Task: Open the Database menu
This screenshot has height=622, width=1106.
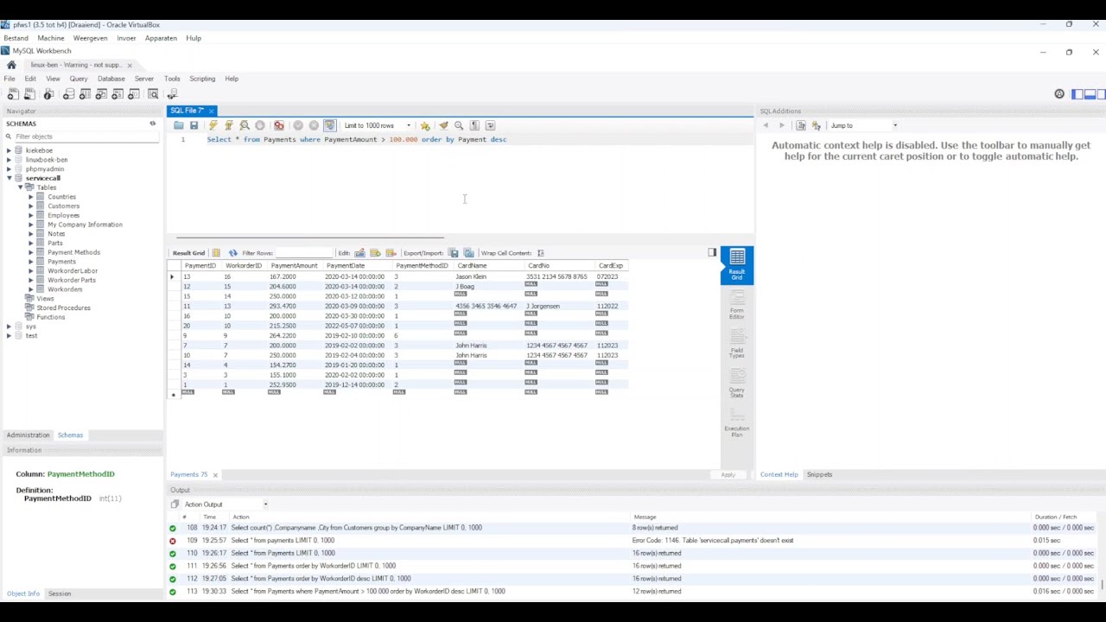Action: pos(111,79)
